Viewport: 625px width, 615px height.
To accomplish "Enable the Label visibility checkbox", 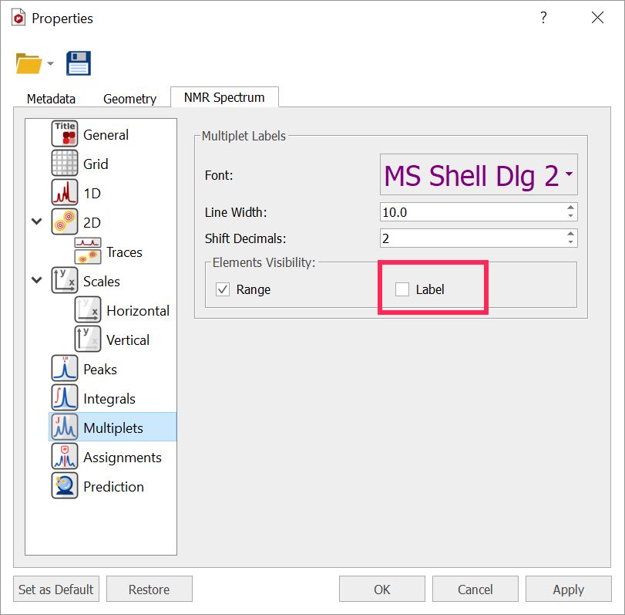I will (x=402, y=289).
